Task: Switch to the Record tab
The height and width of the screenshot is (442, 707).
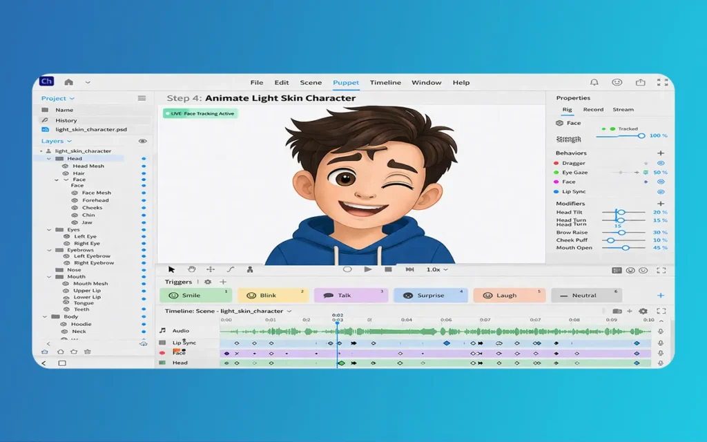Action: 593,110
